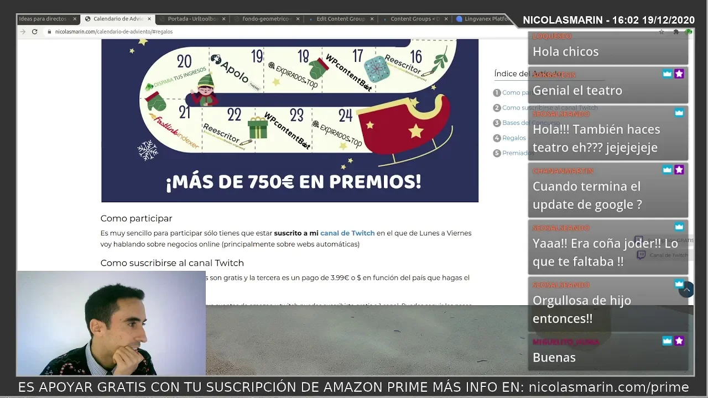This screenshot has height=398, width=708.
Task: Close the 'Edit Content Group' tab
Action: [372, 19]
